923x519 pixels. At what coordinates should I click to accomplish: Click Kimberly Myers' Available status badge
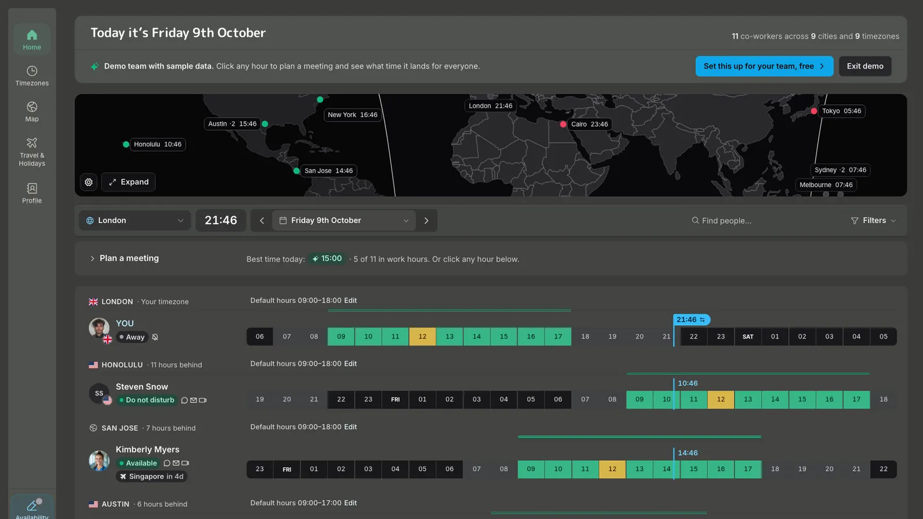[138, 463]
